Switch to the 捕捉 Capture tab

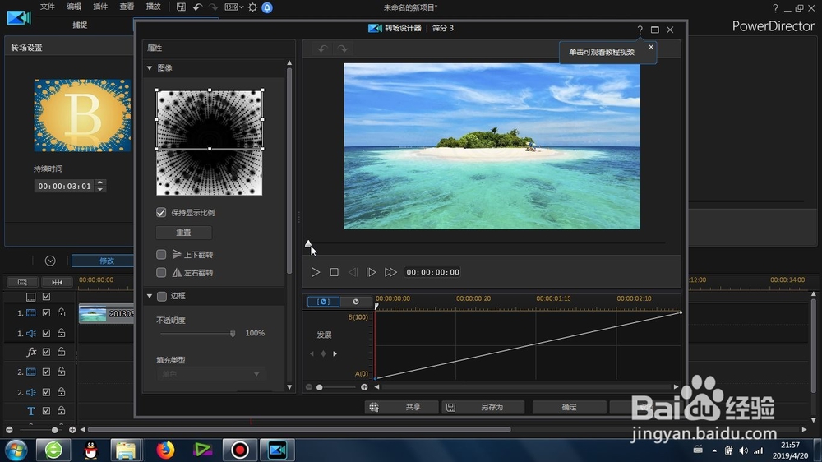coord(80,25)
